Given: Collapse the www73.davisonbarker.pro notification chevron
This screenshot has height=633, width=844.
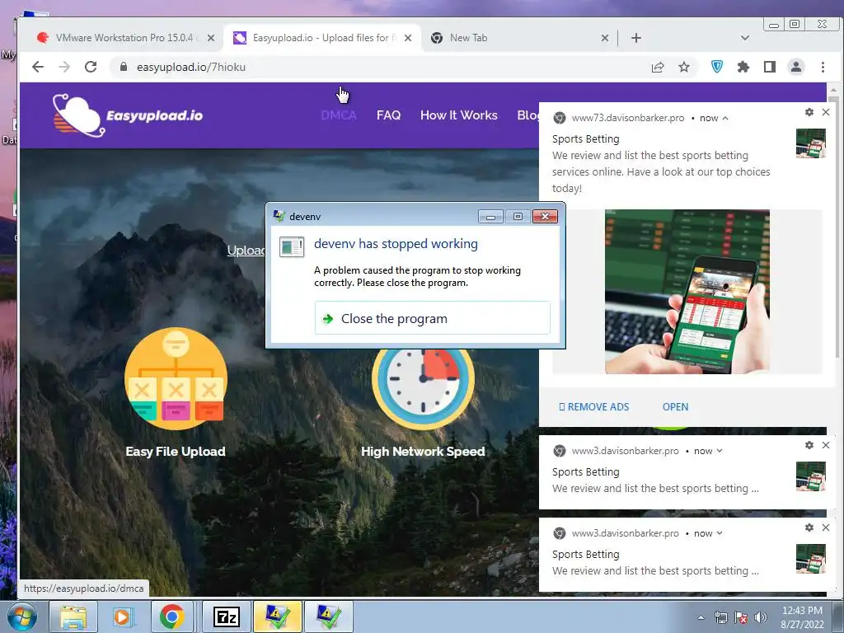Looking at the screenshot, I should coord(725,118).
